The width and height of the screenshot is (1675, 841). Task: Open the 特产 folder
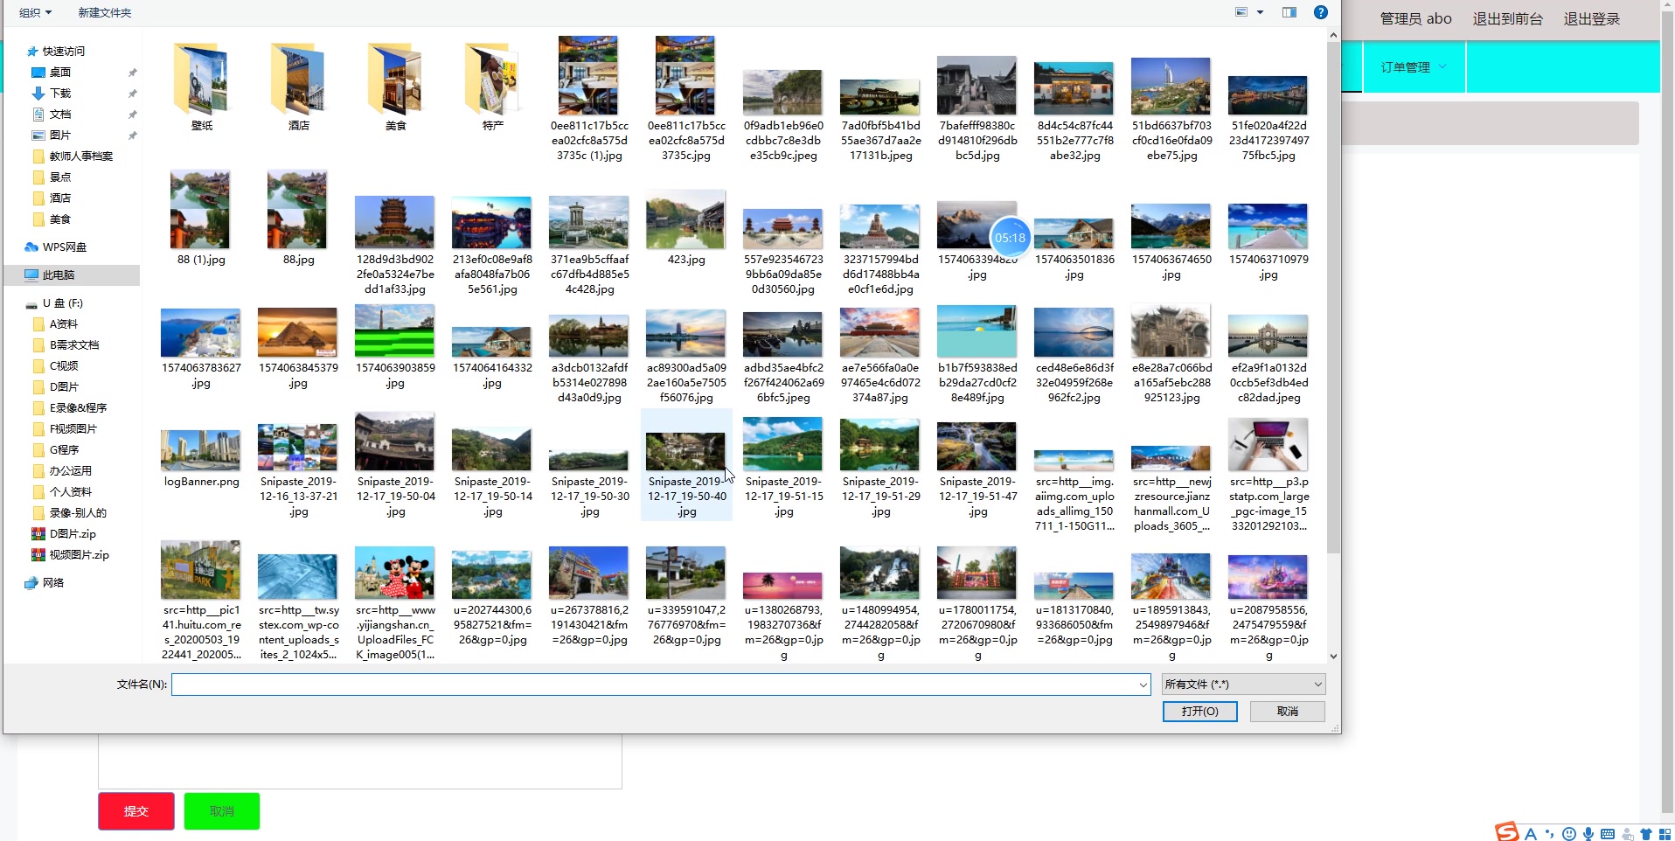[493, 86]
